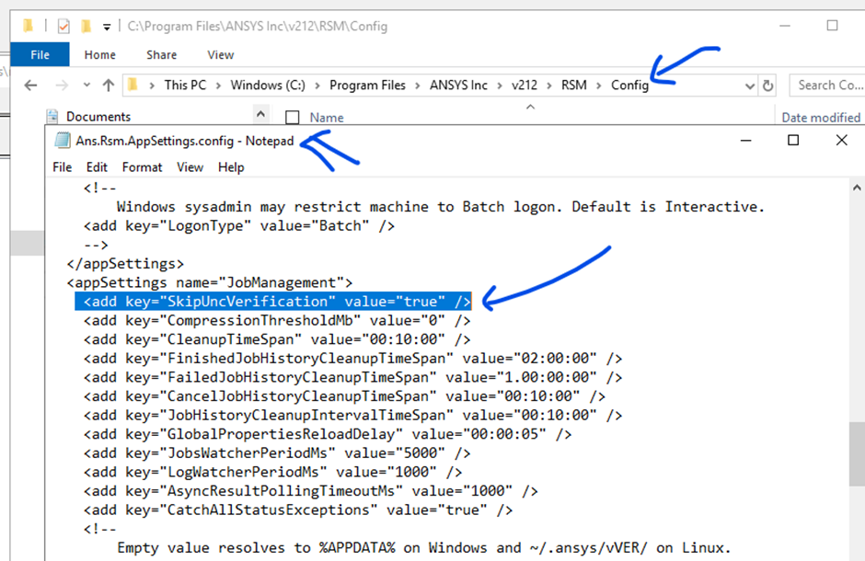
Task: Switch to the Share ribbon tab
Action: pyautogui.click(x=162, y=54)
